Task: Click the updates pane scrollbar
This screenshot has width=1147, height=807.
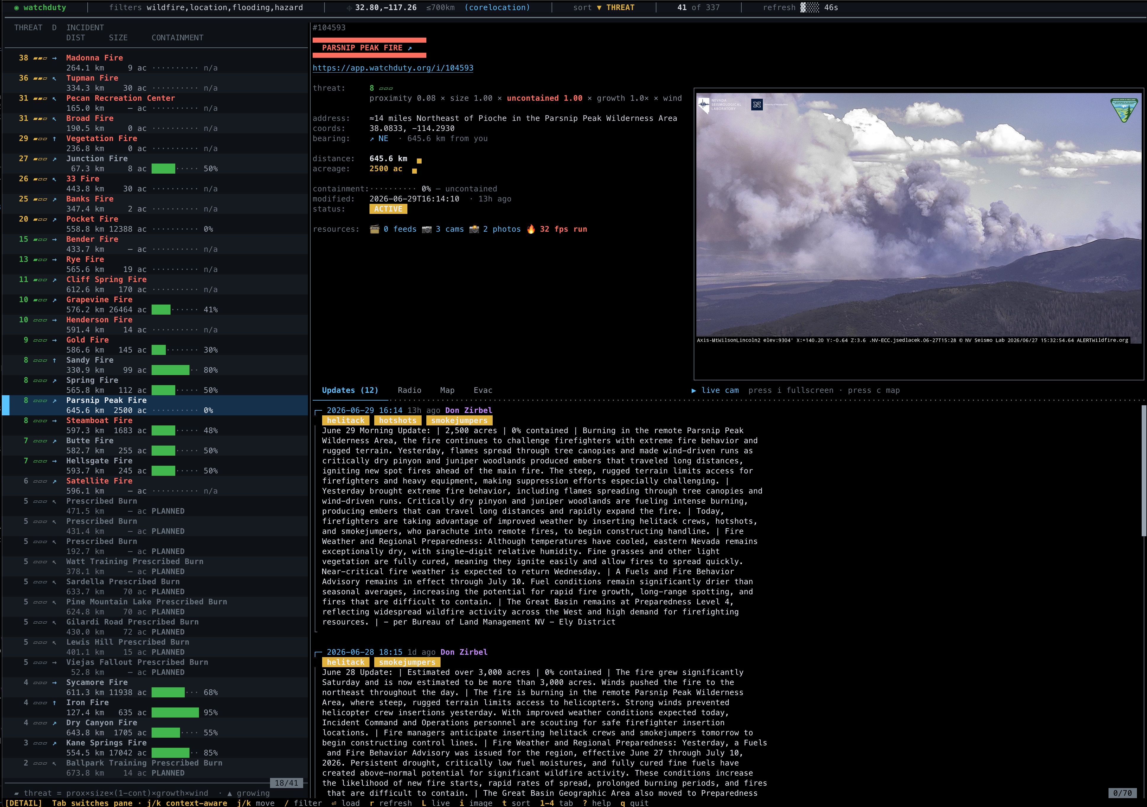Action: (x=1143, y=470)
